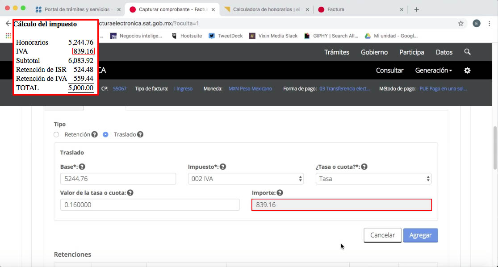Close the Portal de trámites tab

[119, 9]
